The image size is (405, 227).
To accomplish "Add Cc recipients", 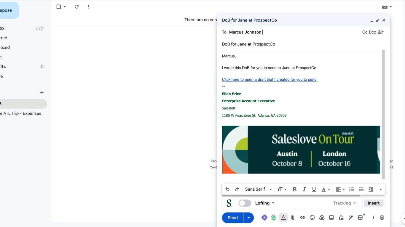I will pyautogui.click(x=365, y=32).
